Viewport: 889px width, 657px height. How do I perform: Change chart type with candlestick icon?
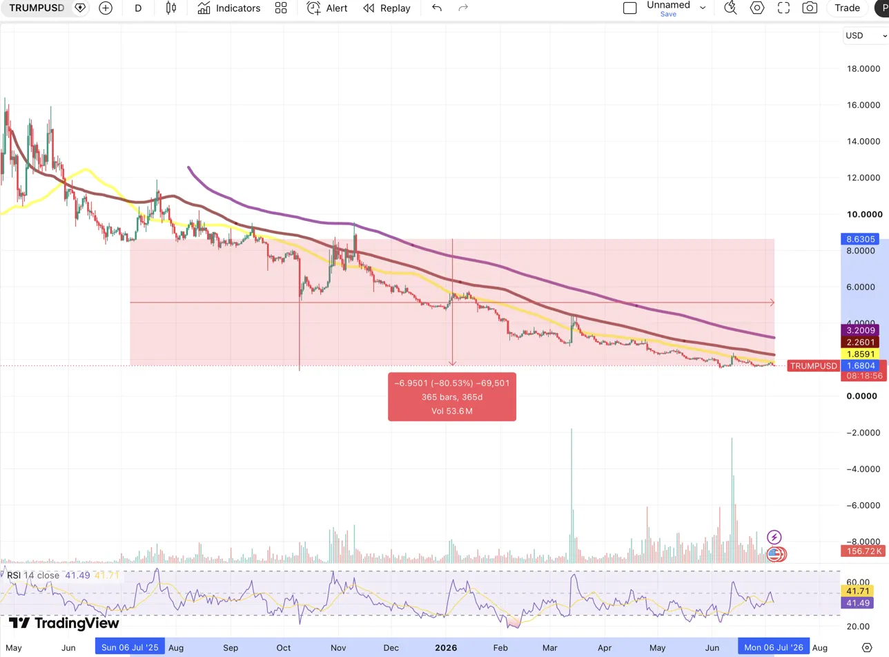point(171,8)
